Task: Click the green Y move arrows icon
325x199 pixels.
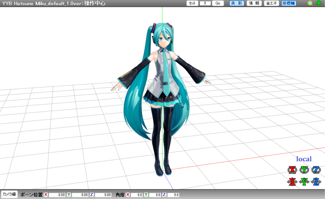Action: click(304, 182)
